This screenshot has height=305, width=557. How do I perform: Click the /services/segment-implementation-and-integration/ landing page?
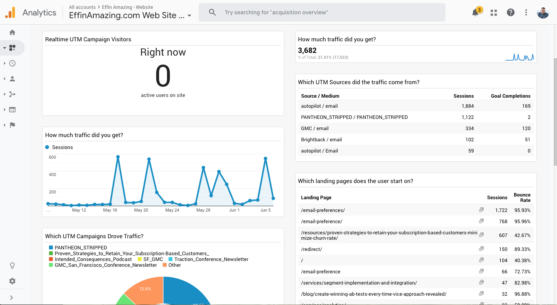(359, 283)
